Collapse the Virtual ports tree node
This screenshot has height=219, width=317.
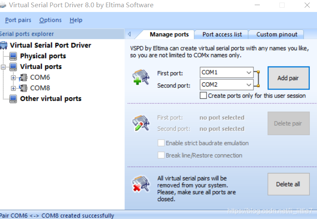click(3, 67)
